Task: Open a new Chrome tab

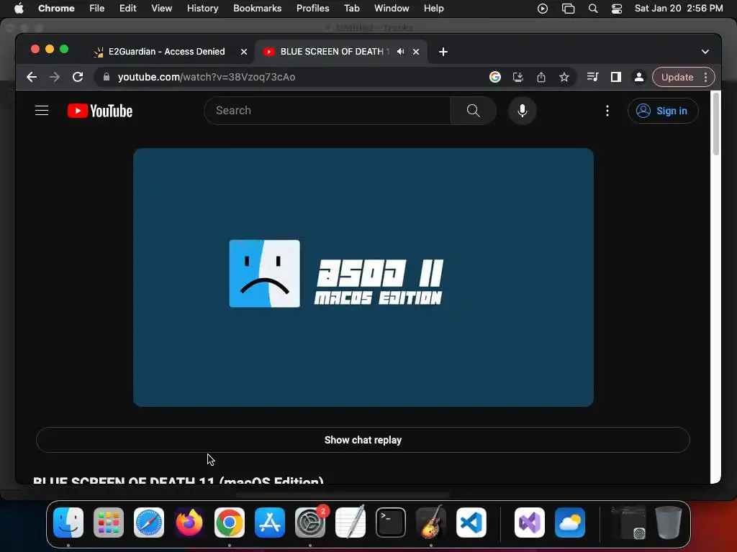Action: coord(443,52)
